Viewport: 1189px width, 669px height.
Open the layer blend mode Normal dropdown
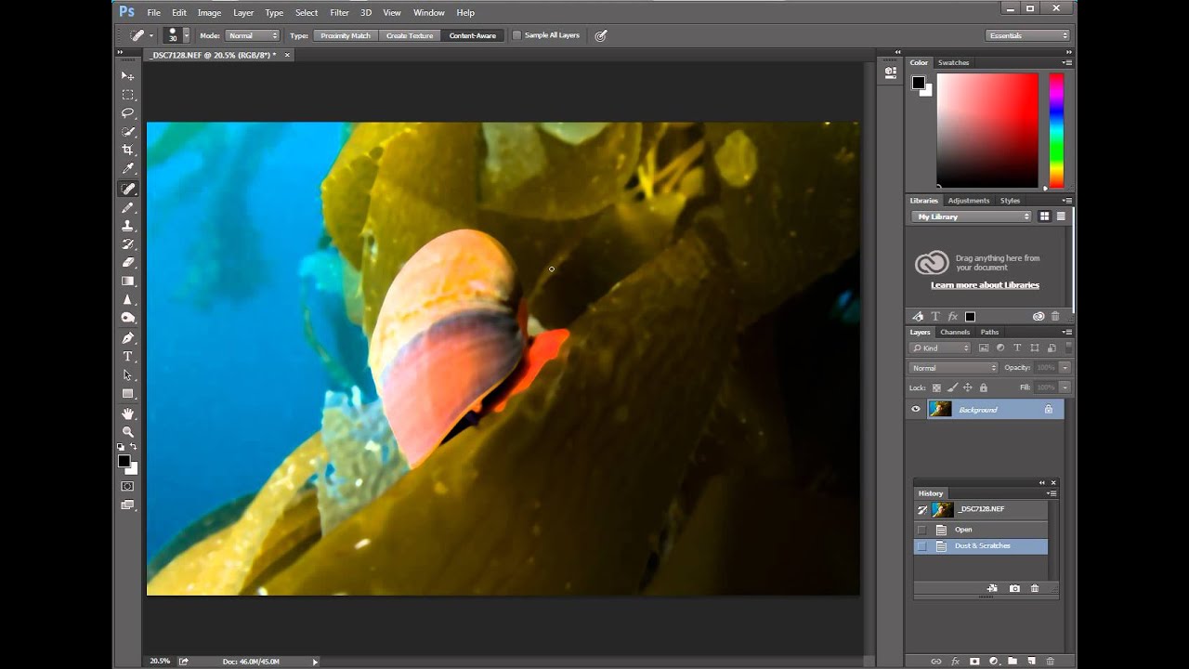(x=953, y=368)
